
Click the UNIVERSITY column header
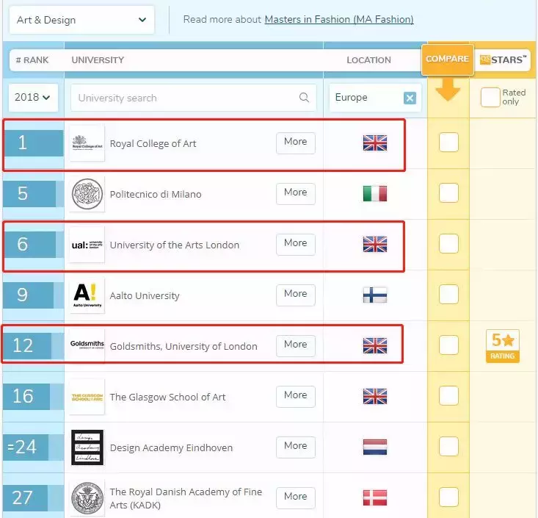(x=98, y=60)
